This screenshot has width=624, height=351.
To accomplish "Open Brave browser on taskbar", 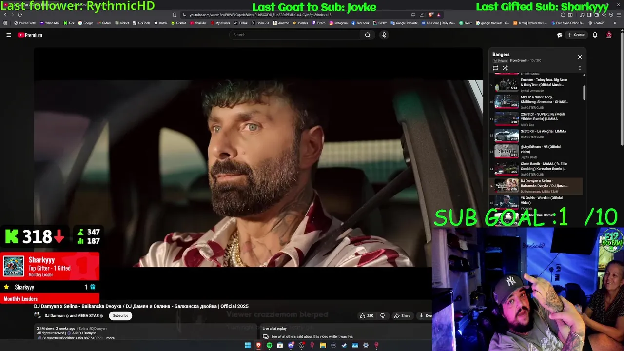I will pyautogui.click(x=258, y=346).
